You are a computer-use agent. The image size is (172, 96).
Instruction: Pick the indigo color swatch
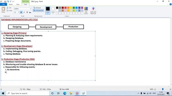point(79,8)
